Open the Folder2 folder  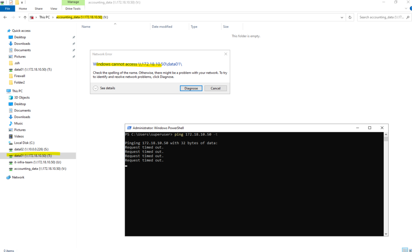point(19,83)
